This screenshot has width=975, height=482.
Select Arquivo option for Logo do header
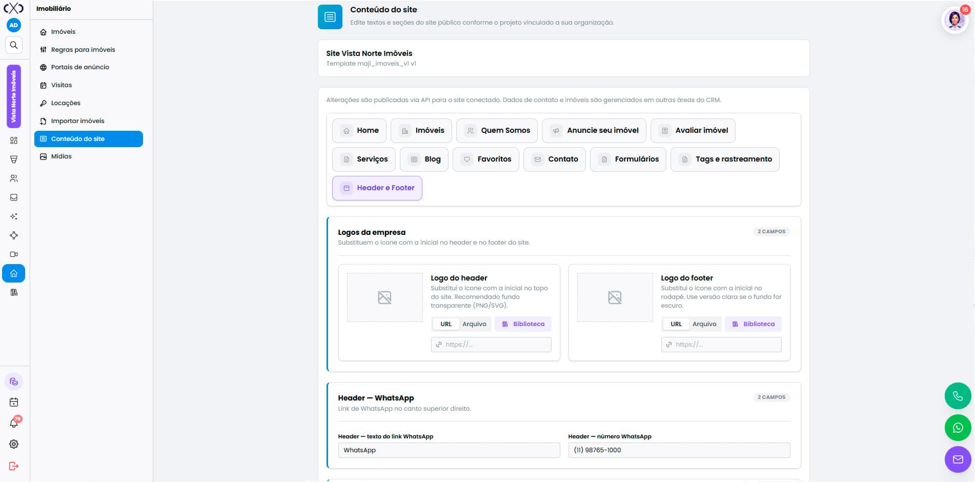tap(474, 324)
